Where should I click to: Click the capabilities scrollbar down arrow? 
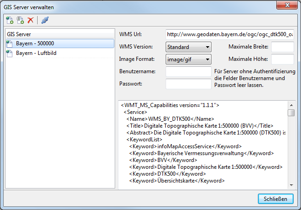pyautogui.click(x=291, y=184)
